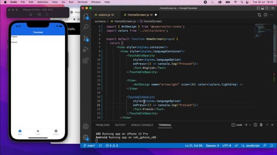Open the Selection menu

click(x=42, y=2)
